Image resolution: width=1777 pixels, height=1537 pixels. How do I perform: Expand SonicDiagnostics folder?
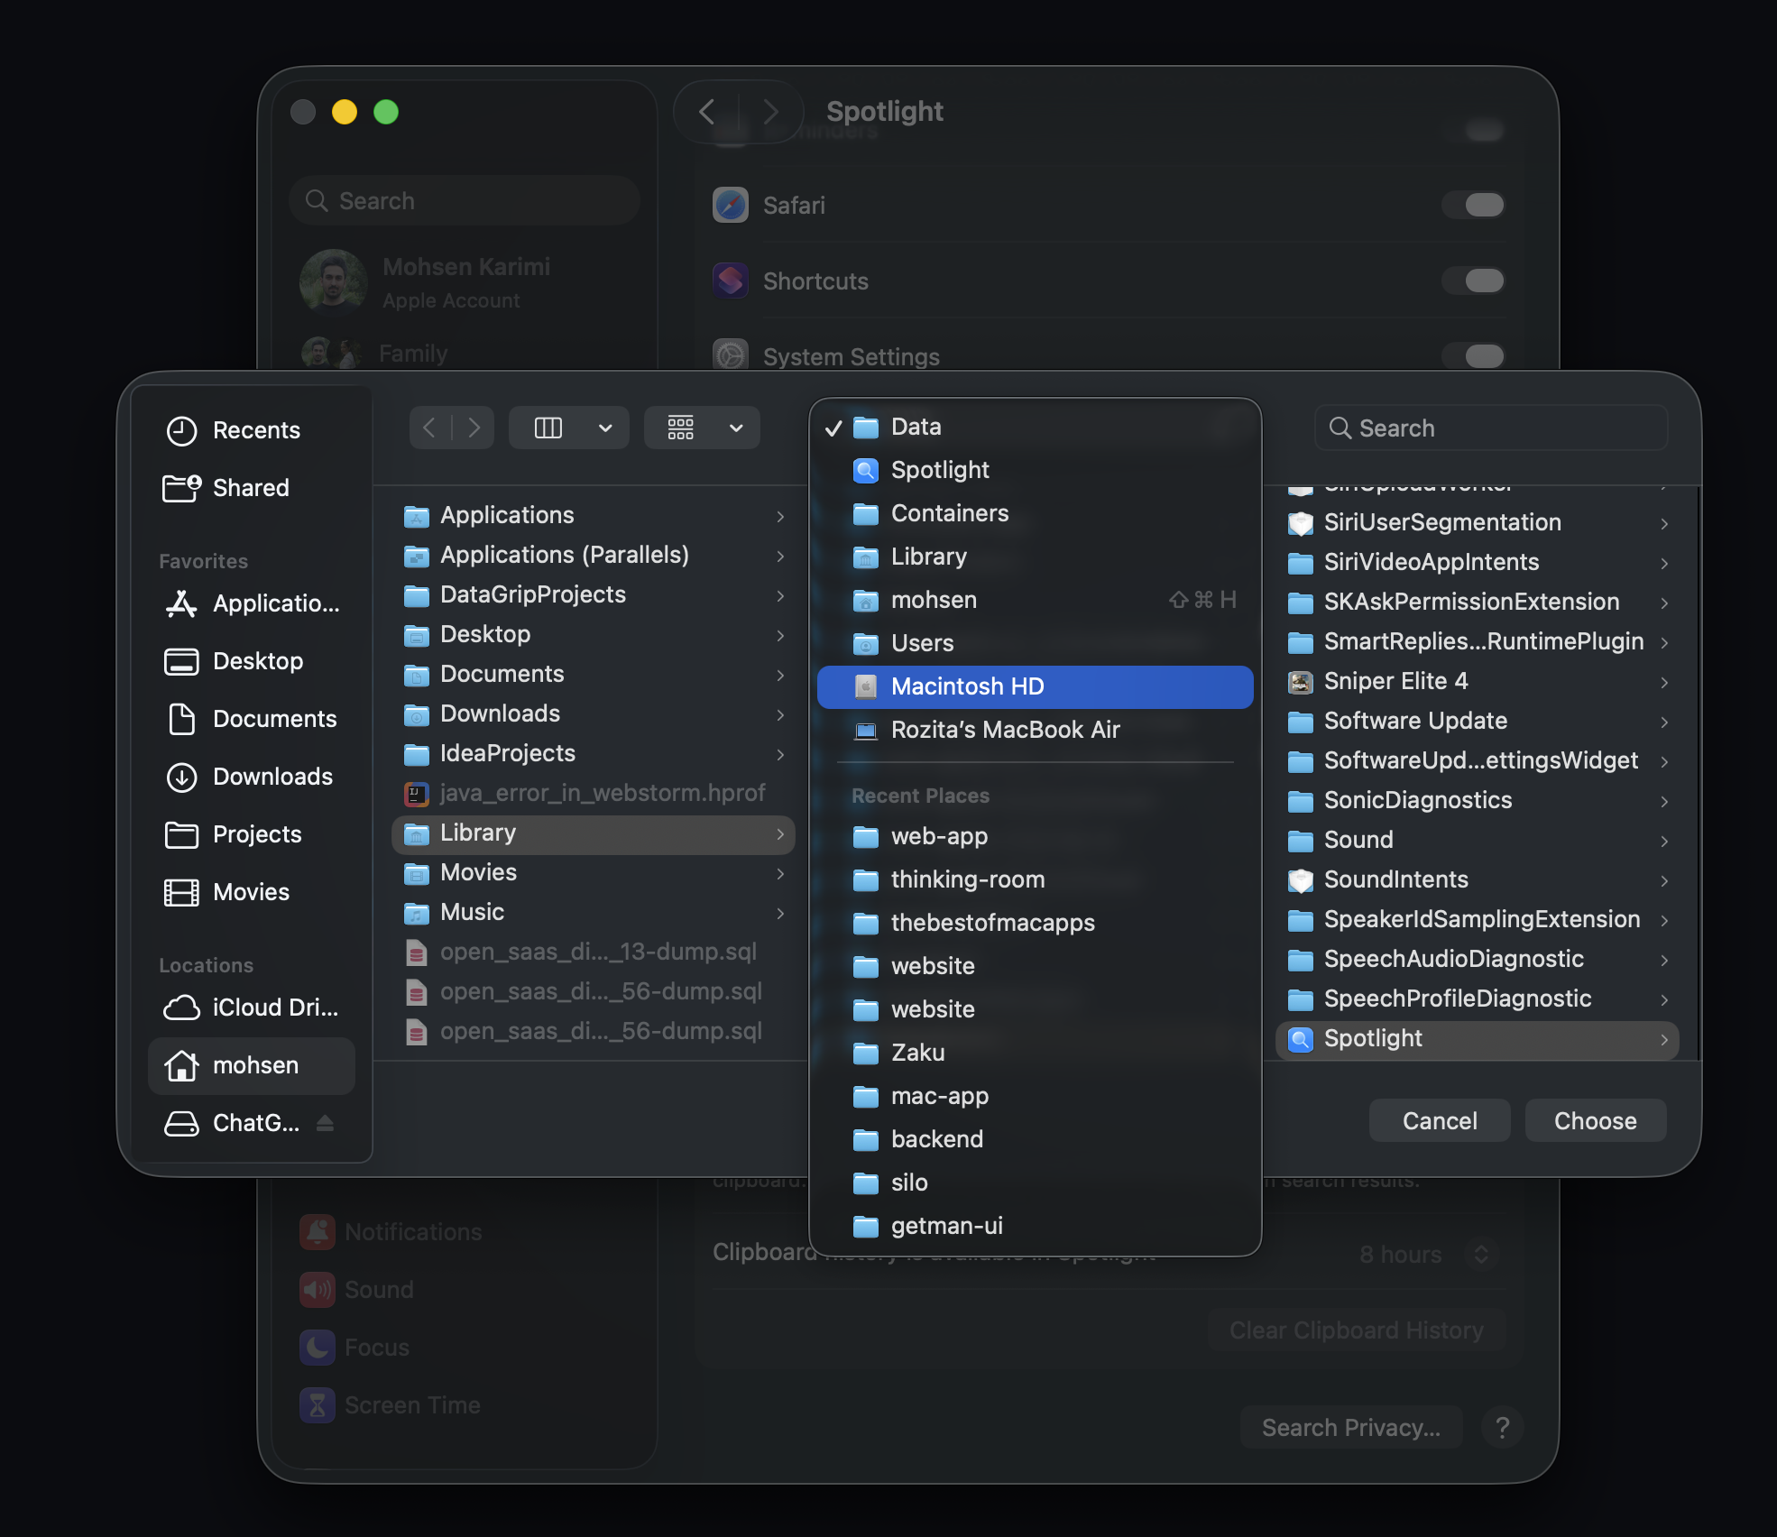click(1664, 801)
